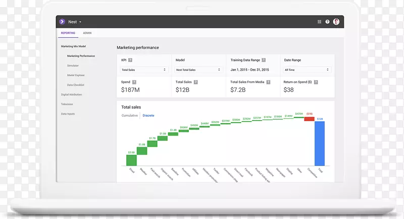The width and height of the screenshot is (404, 219).
Task: Go to Digital Attribution section
Action: tap(71, 94)
